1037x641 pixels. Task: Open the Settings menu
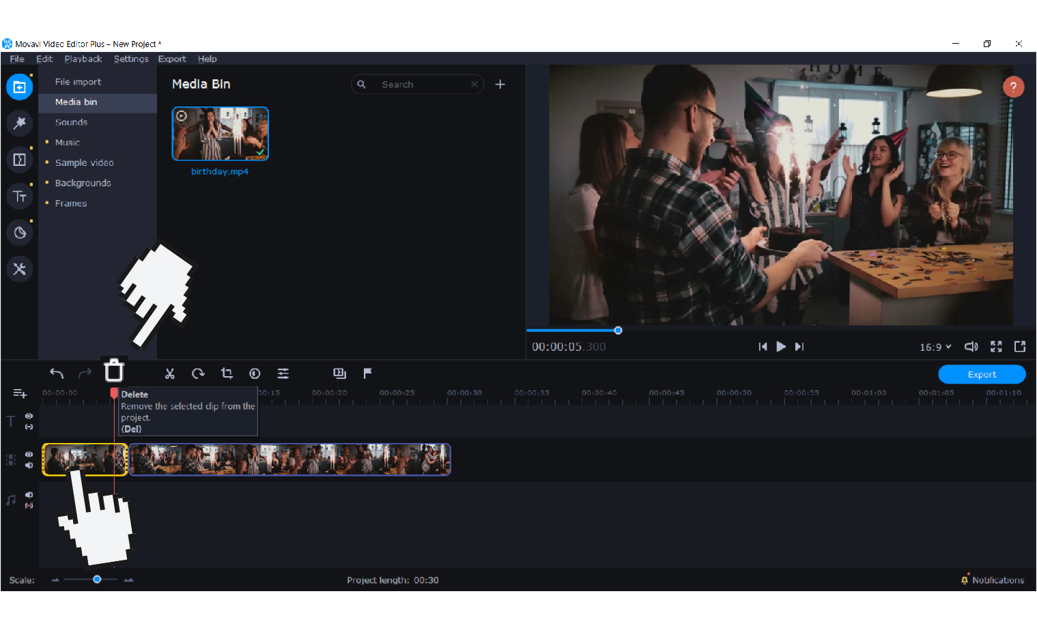pyautogui.click(x=131, y=59)
